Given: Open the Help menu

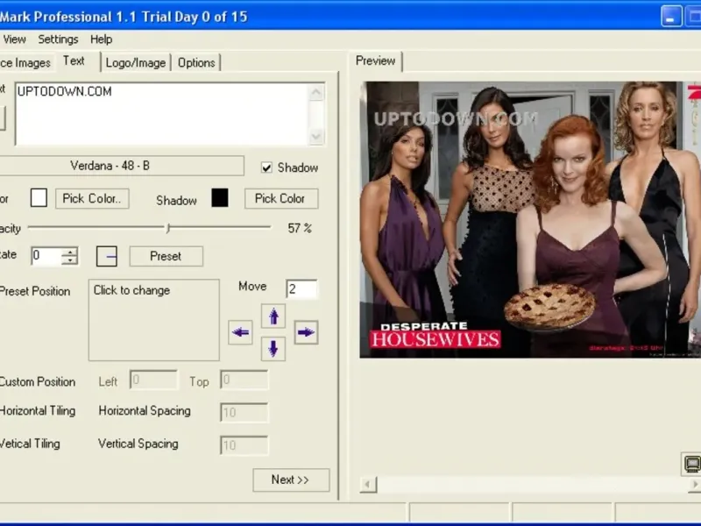Looking at the screenshot, I should [x=101, y=39].
